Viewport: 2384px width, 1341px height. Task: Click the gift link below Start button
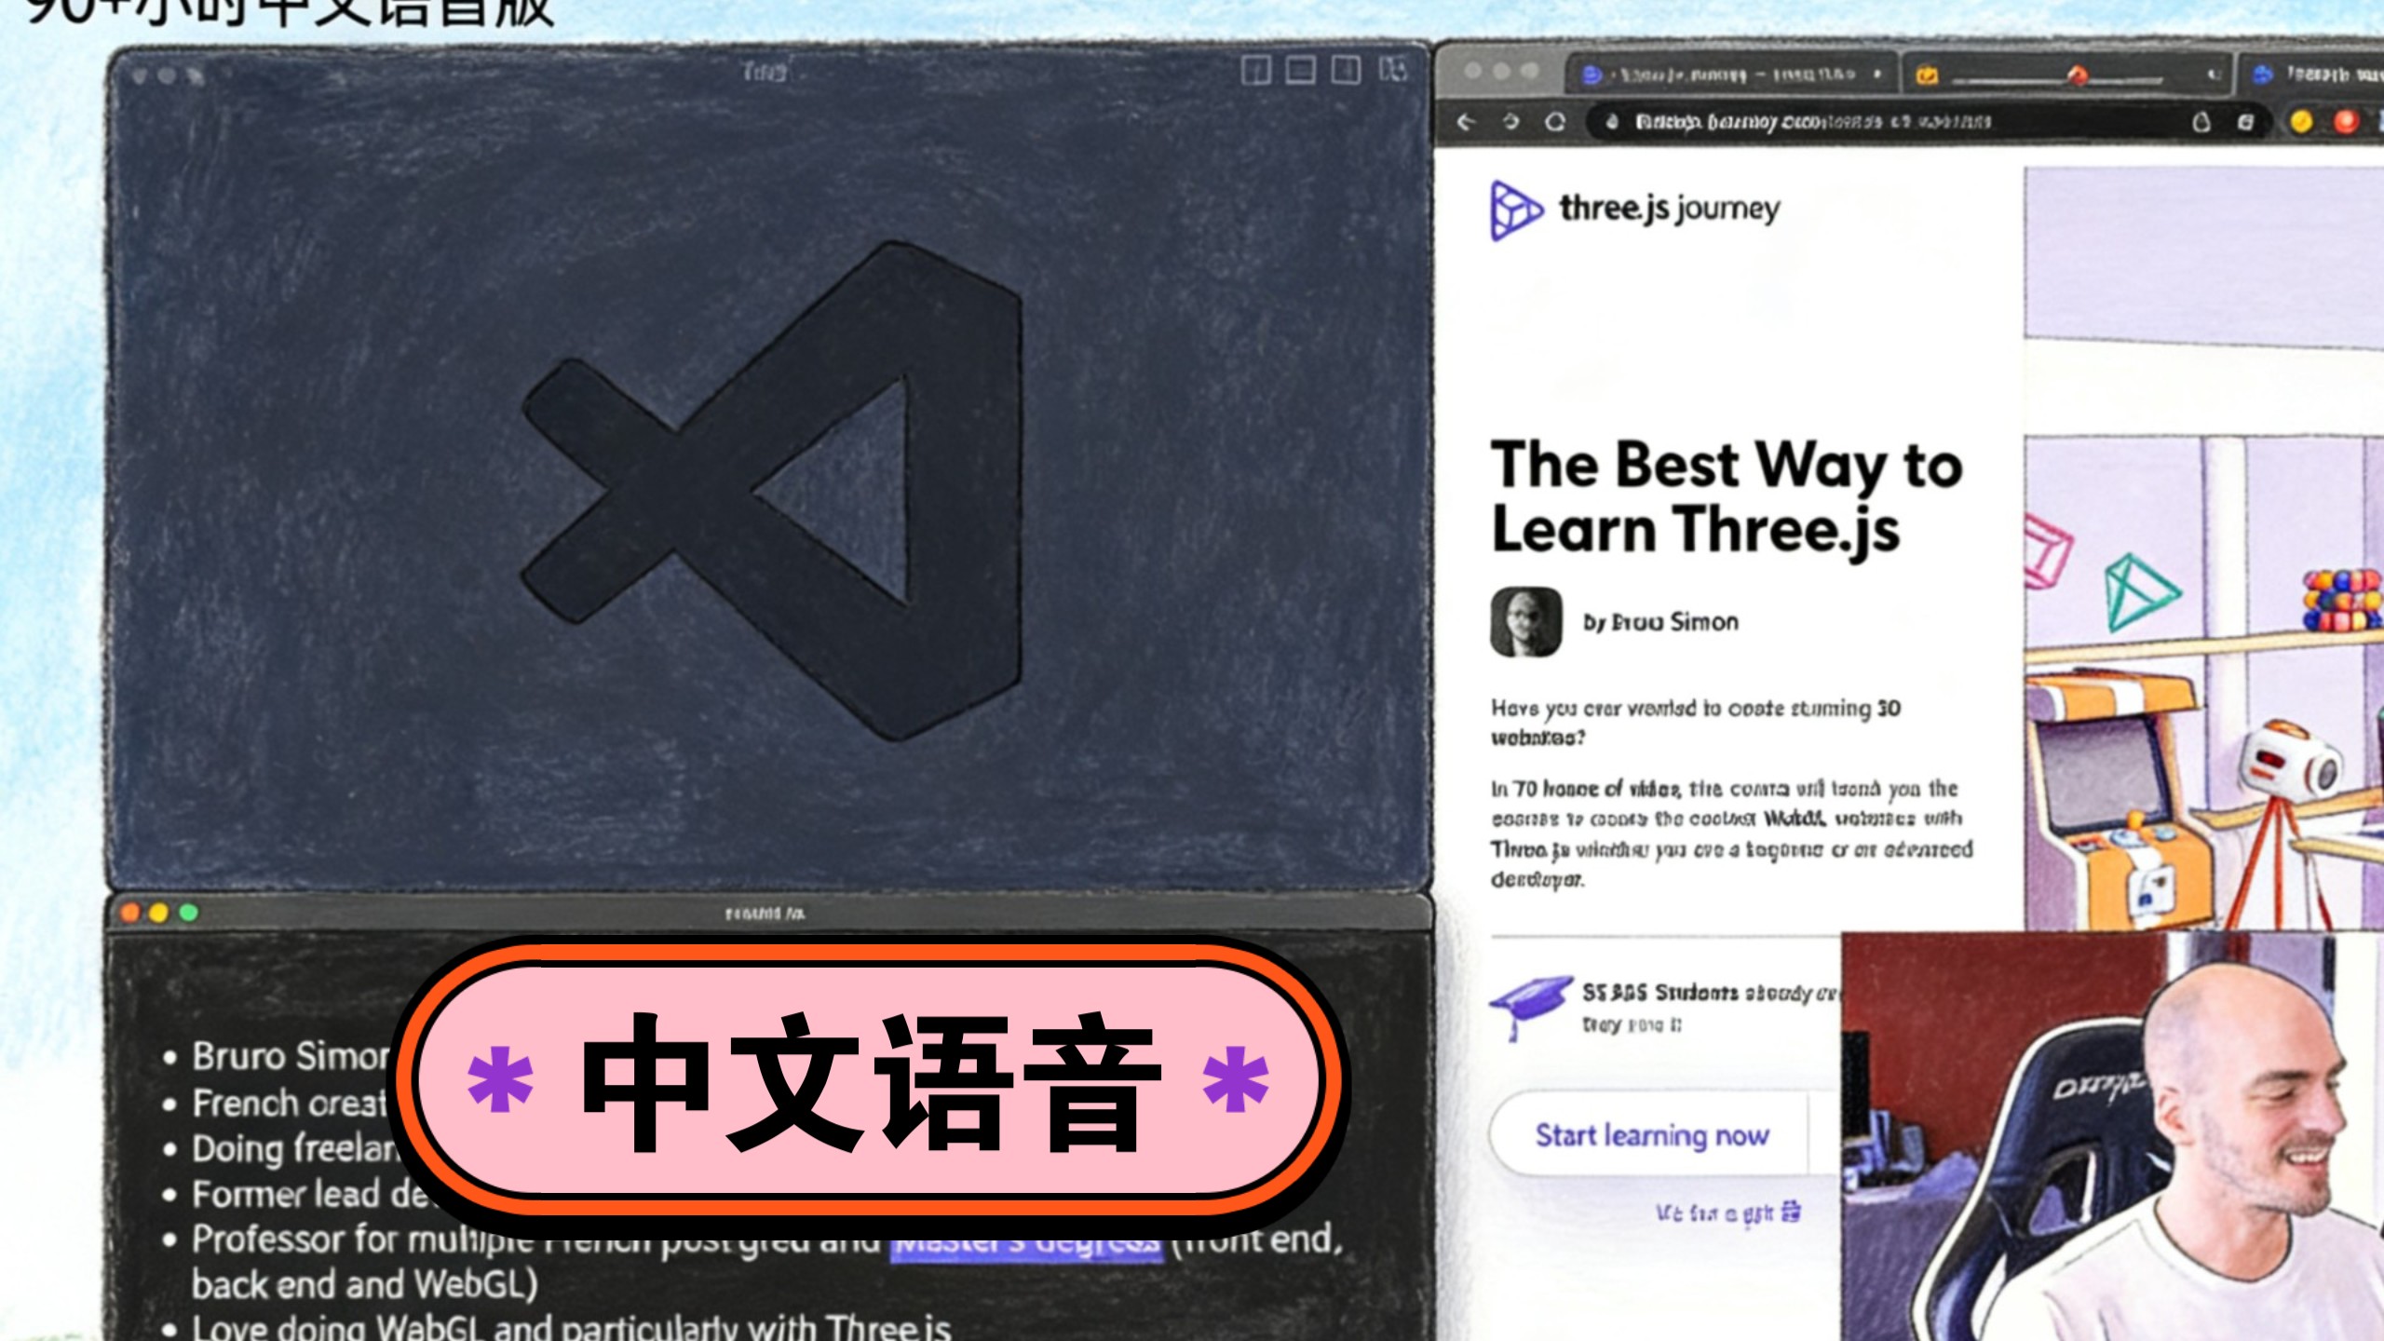(x=1727, y=1212)
